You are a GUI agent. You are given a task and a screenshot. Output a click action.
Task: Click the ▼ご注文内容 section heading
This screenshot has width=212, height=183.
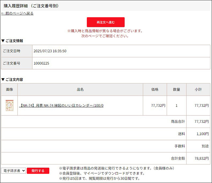coord(12,80)
